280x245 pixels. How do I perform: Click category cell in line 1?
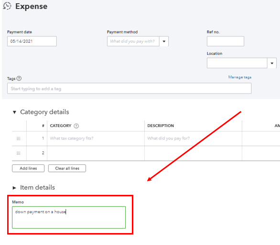tap(96, 138)
